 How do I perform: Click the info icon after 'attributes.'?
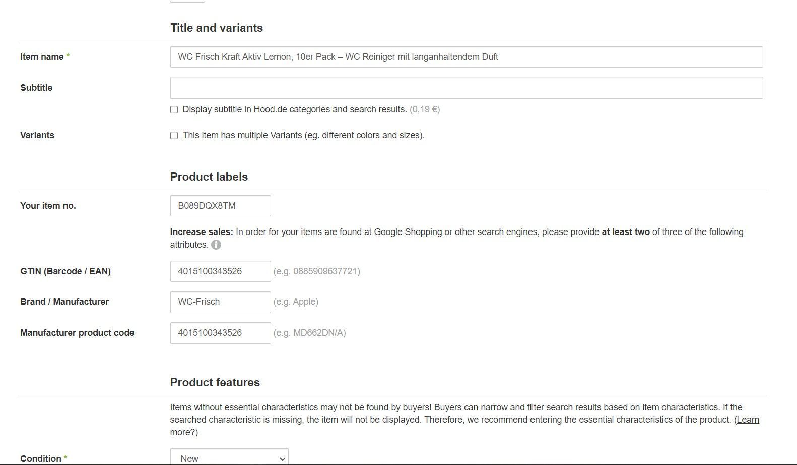click(216, 245)
